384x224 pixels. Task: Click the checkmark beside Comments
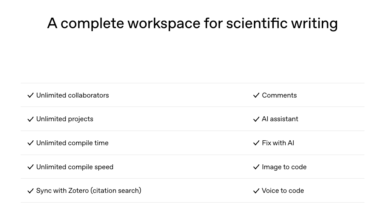point(256,95)
